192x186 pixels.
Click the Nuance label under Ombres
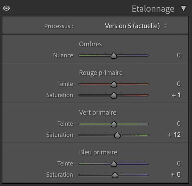point(63,55)
